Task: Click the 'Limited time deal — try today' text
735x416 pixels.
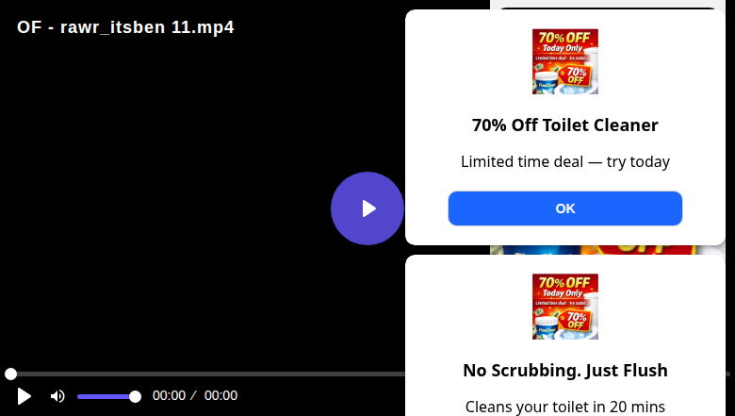Action: pyautogui.click(x=564, y=161)
